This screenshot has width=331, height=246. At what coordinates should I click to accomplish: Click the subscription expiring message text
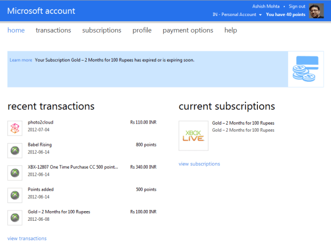coord(115,60)
